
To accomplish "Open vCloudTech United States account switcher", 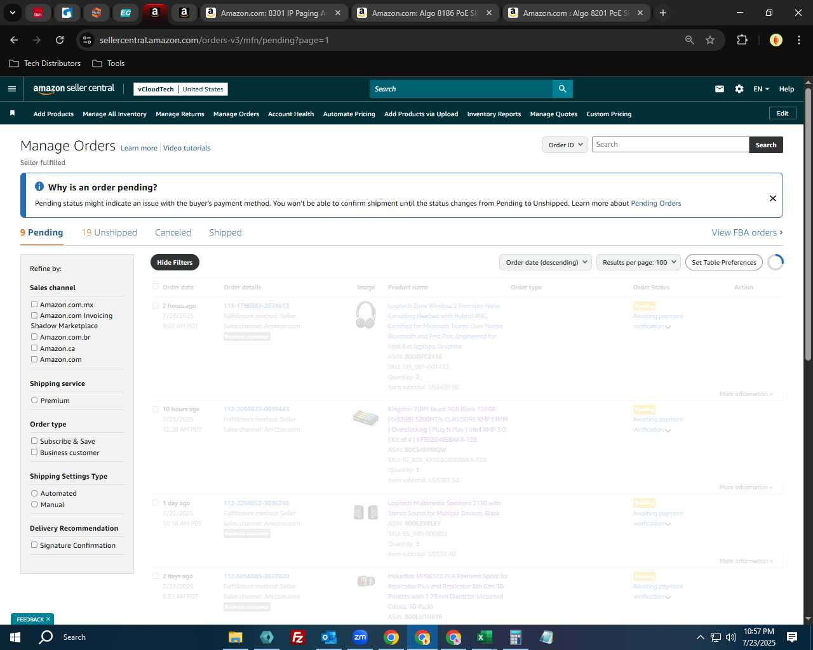I will (x=181, y=89).
